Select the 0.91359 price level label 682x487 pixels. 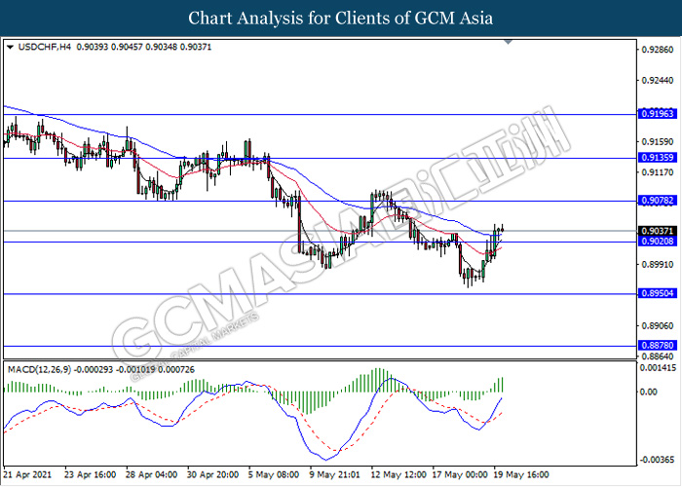[658, 158]
